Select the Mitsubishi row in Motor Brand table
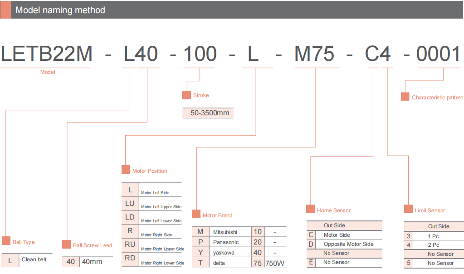Viewport: 464px width, 274px height. pyautogui.click(x=225, y=232)
